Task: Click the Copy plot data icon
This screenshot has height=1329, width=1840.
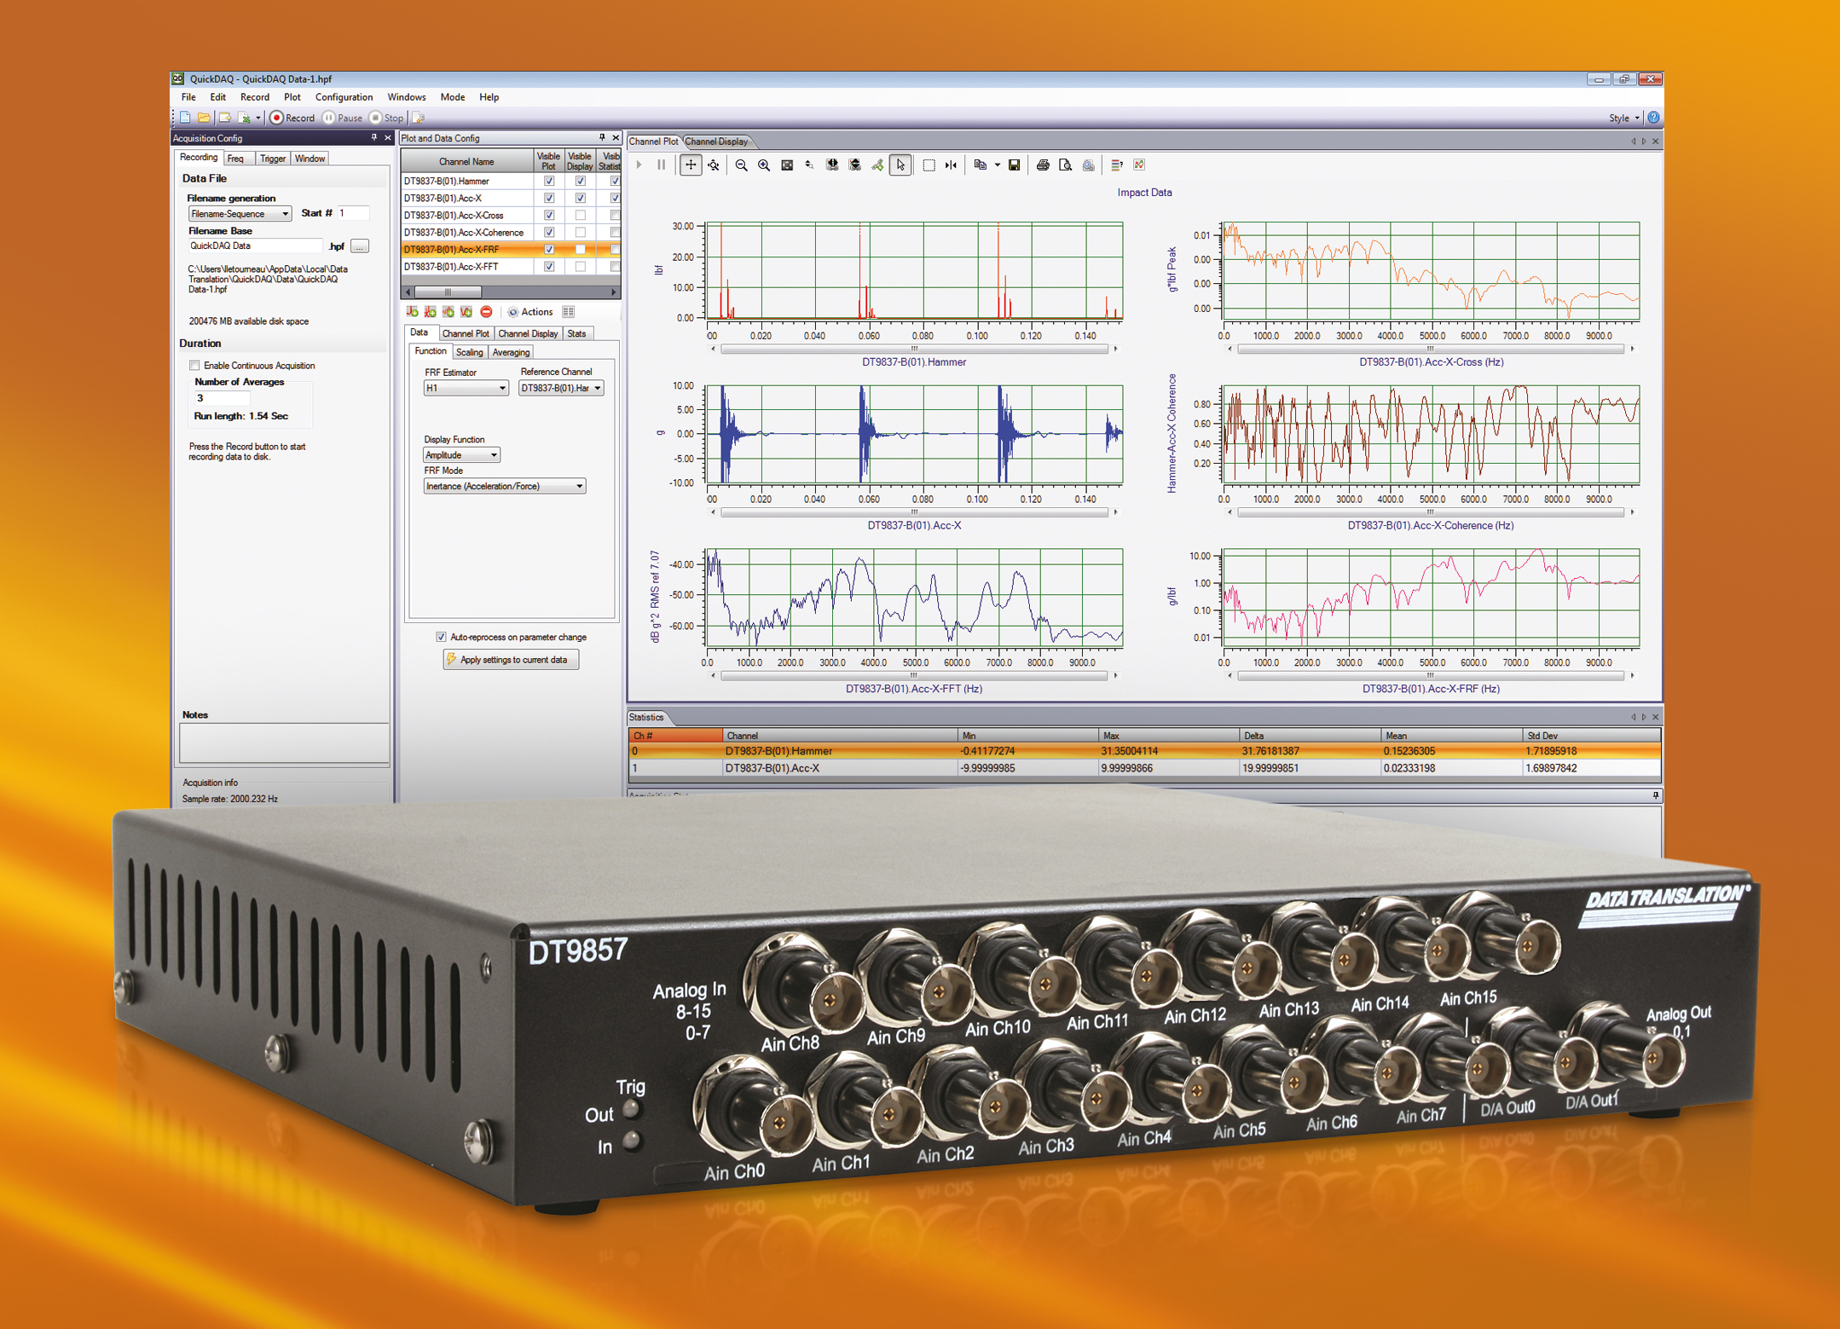Action: tap(981, 165)
